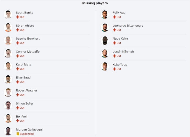Image resolution: width=190 pixels, height=137 pixels.
Task: Click Simon Zoller's avatar image
Action: (x=8, y=105)
